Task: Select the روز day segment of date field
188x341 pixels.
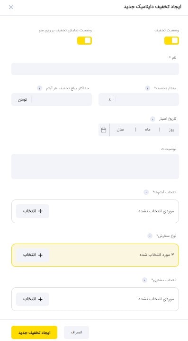Action: [171, 130]
